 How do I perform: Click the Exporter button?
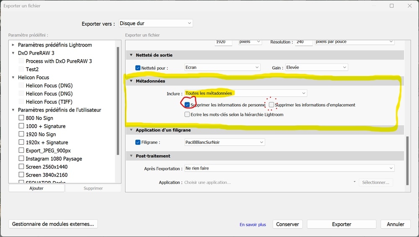pos(341,224)
